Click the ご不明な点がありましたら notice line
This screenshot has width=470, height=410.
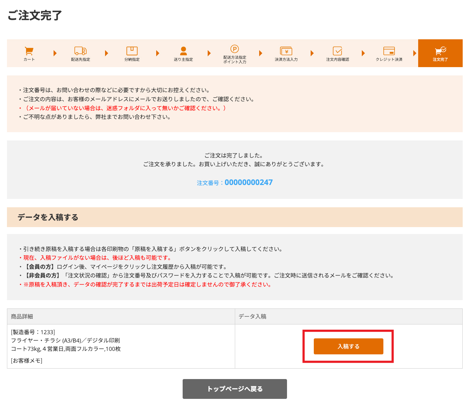point(95,117)
